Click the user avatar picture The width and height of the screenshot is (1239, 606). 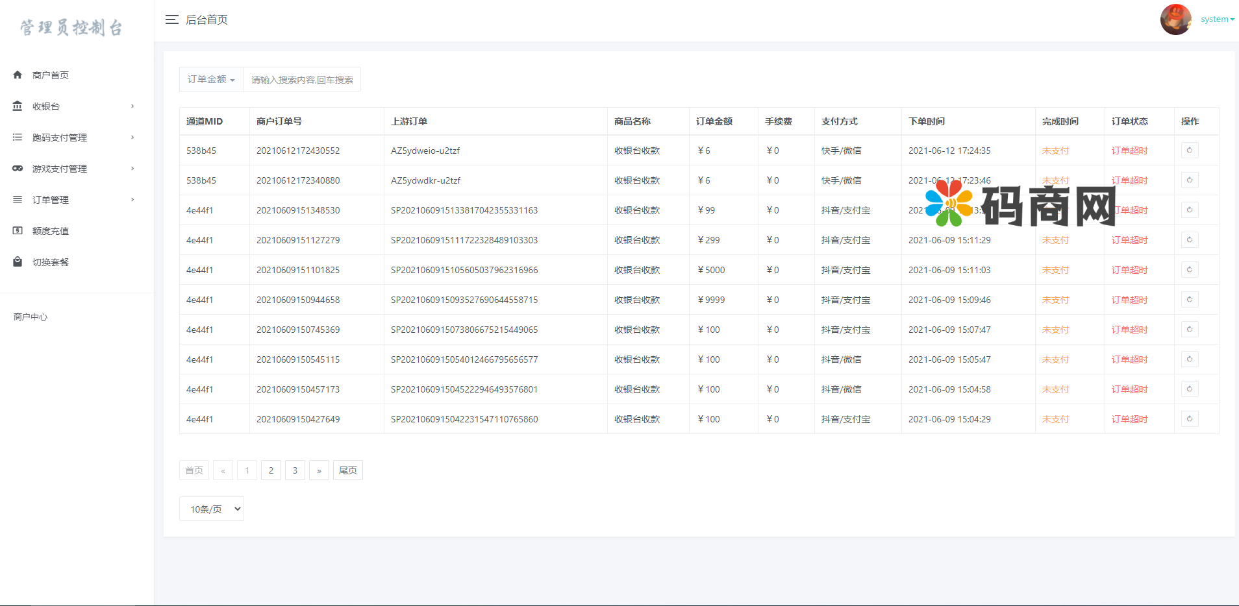point(1175,19)
